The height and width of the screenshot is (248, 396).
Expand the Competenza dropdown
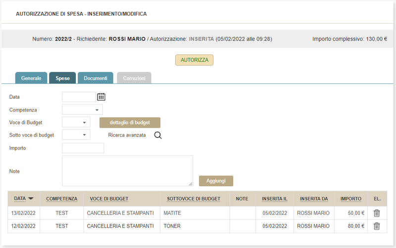pyautogui.click(x=82, y=109)
